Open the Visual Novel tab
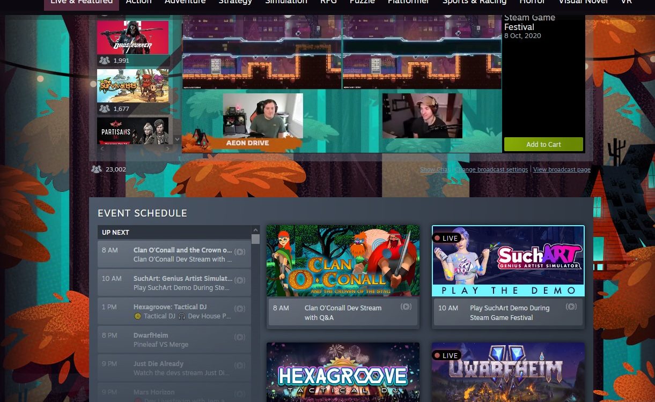Screen dimensions: 655x402 (583, 2)
